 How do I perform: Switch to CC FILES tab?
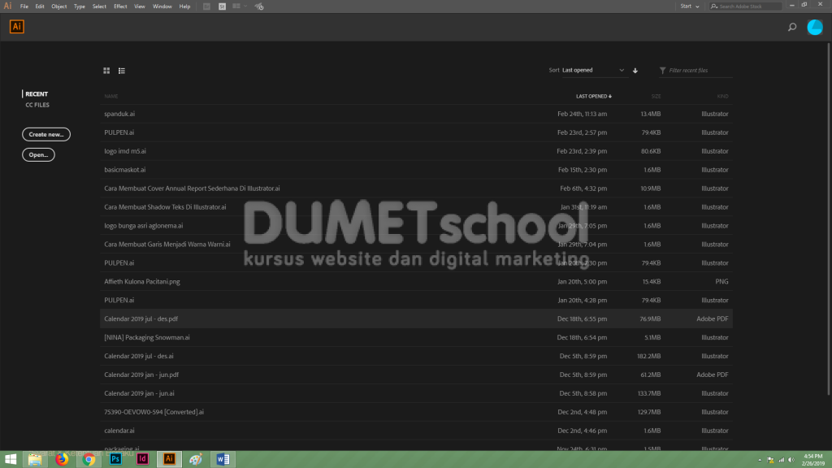pos(37,105)
